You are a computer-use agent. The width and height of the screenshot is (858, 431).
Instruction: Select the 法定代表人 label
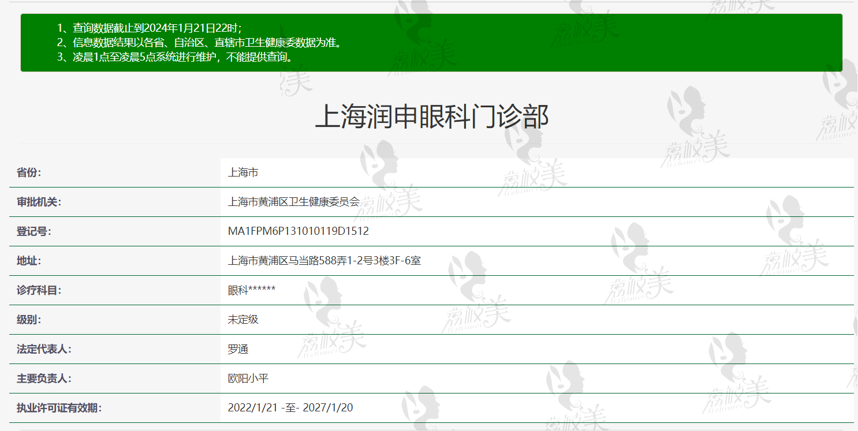44,348
